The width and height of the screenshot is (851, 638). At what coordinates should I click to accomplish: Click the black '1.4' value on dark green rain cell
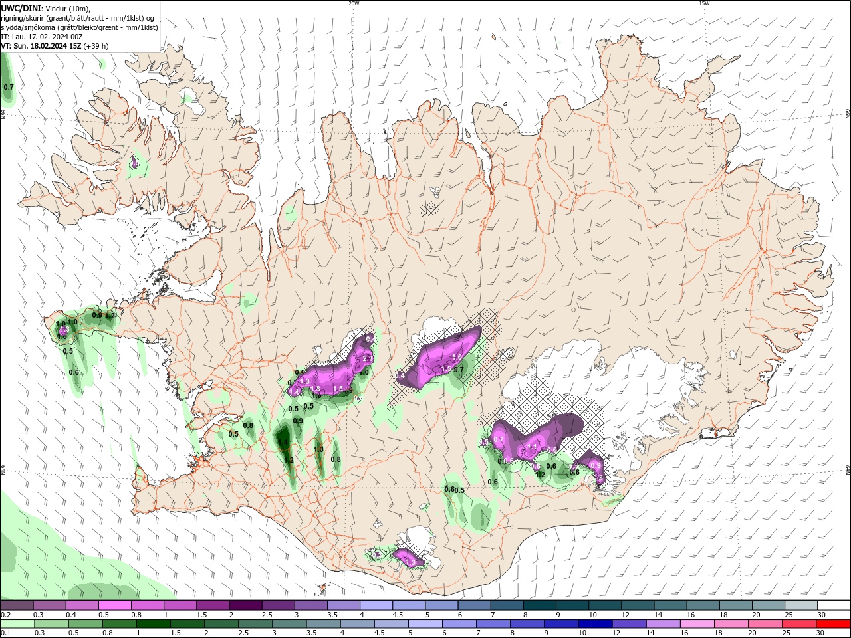(283, 443)
